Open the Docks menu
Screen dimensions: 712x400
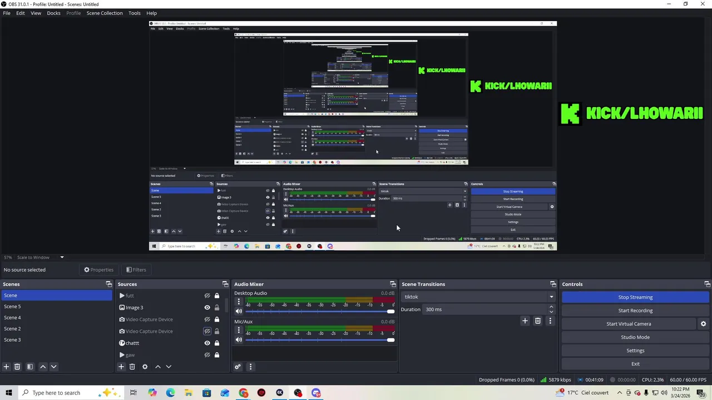[x=53, y=13]
